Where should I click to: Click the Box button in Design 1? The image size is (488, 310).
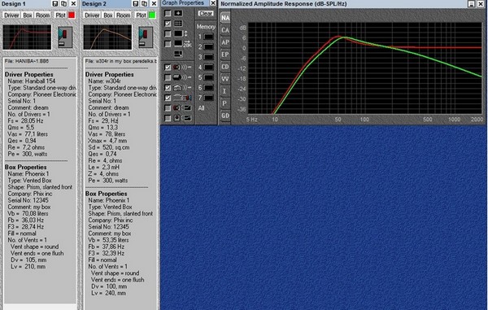[x=28, y=15]
